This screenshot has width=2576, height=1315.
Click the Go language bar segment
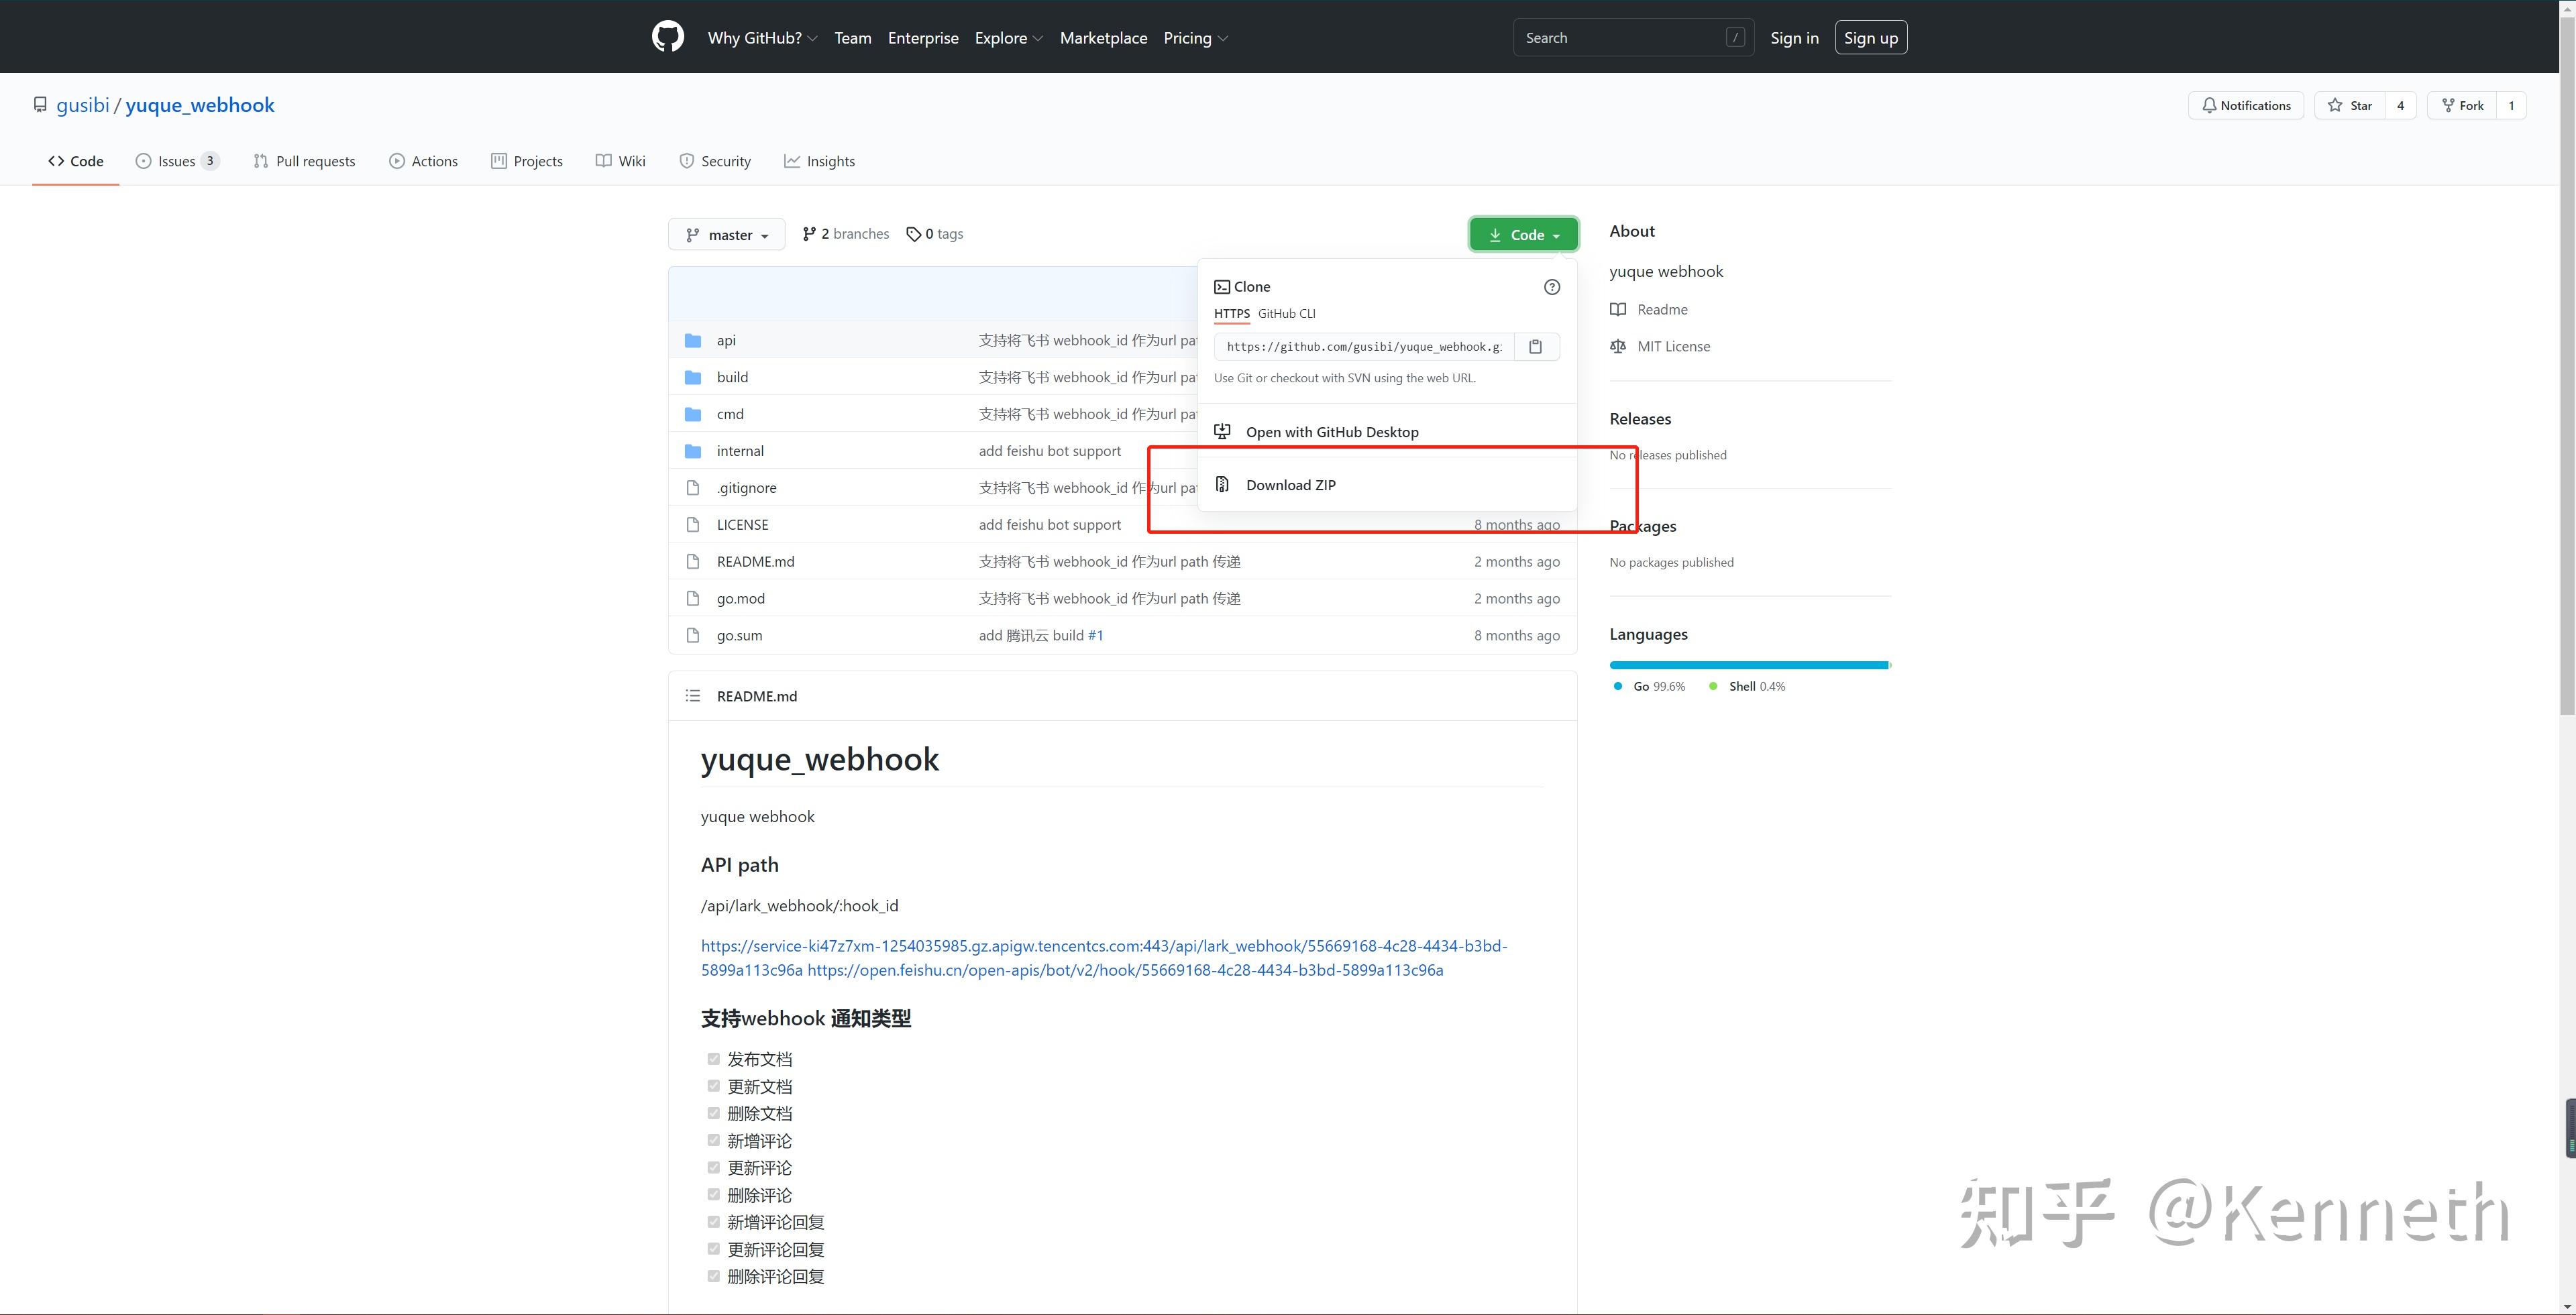(x=1748, y=665)
